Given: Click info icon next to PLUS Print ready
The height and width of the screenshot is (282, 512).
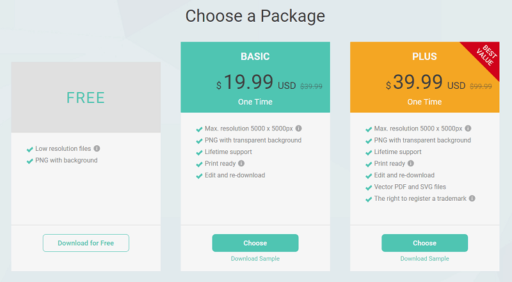Looking at the screenshot, I should pos(411,164).
